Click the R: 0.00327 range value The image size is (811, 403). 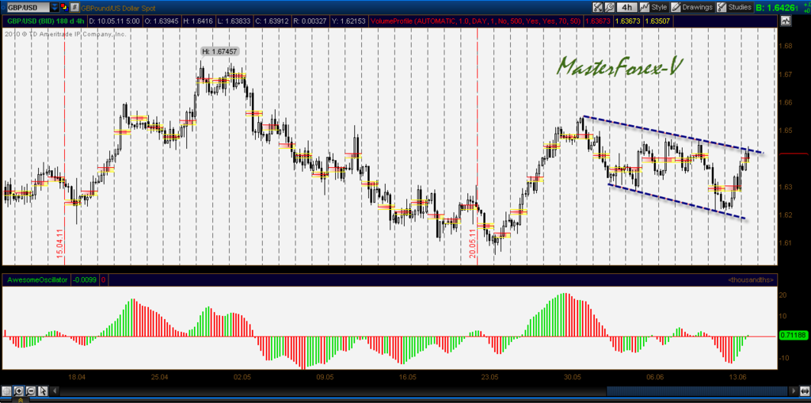coord(310,21)
